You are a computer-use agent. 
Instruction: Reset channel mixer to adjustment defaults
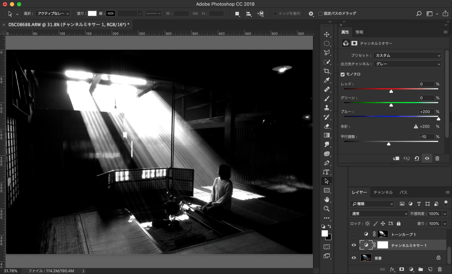coord(417,158)
